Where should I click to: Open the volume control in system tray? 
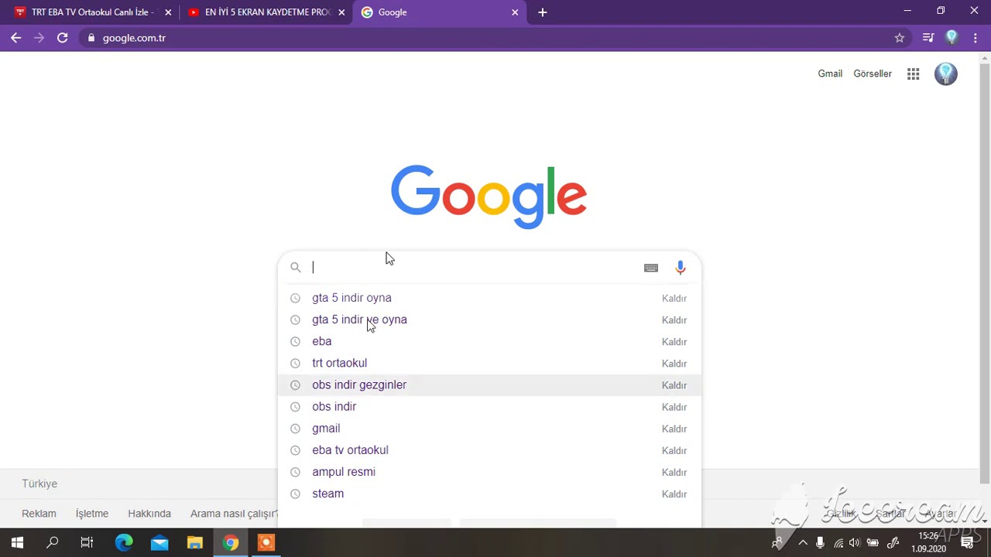[855, 543]
